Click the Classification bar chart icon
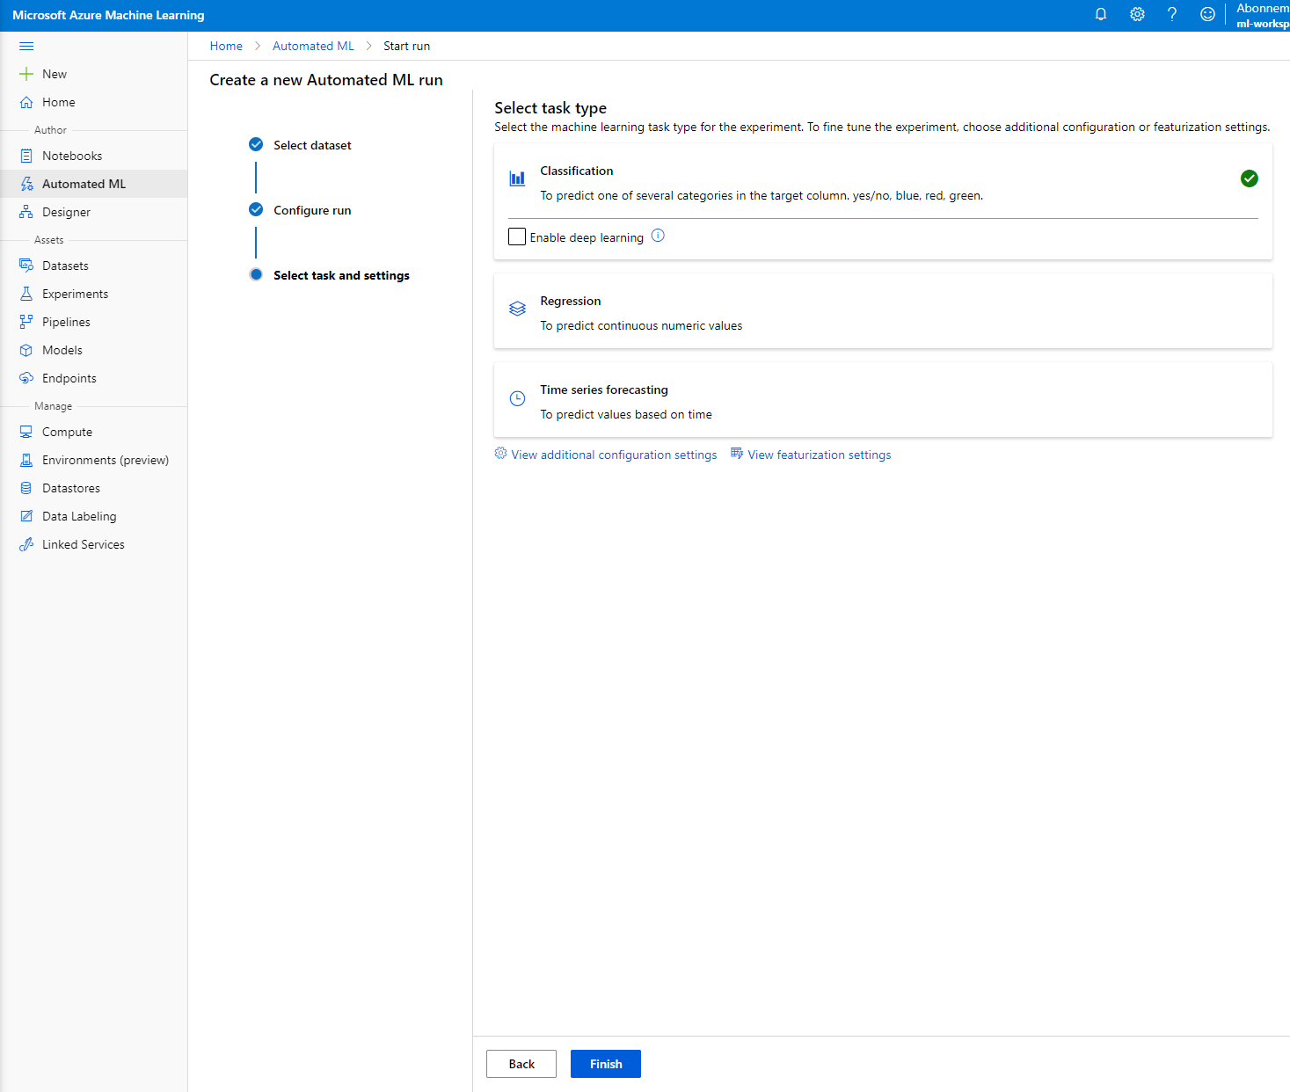 coord(517,178)
